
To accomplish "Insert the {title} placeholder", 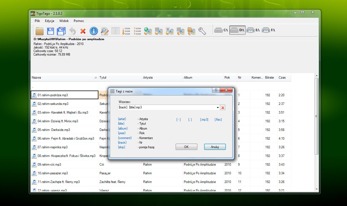I will coord(121,124).
